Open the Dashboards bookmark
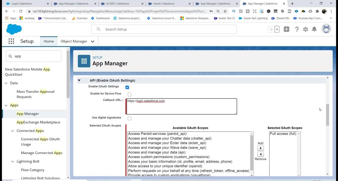 (100, 18)
